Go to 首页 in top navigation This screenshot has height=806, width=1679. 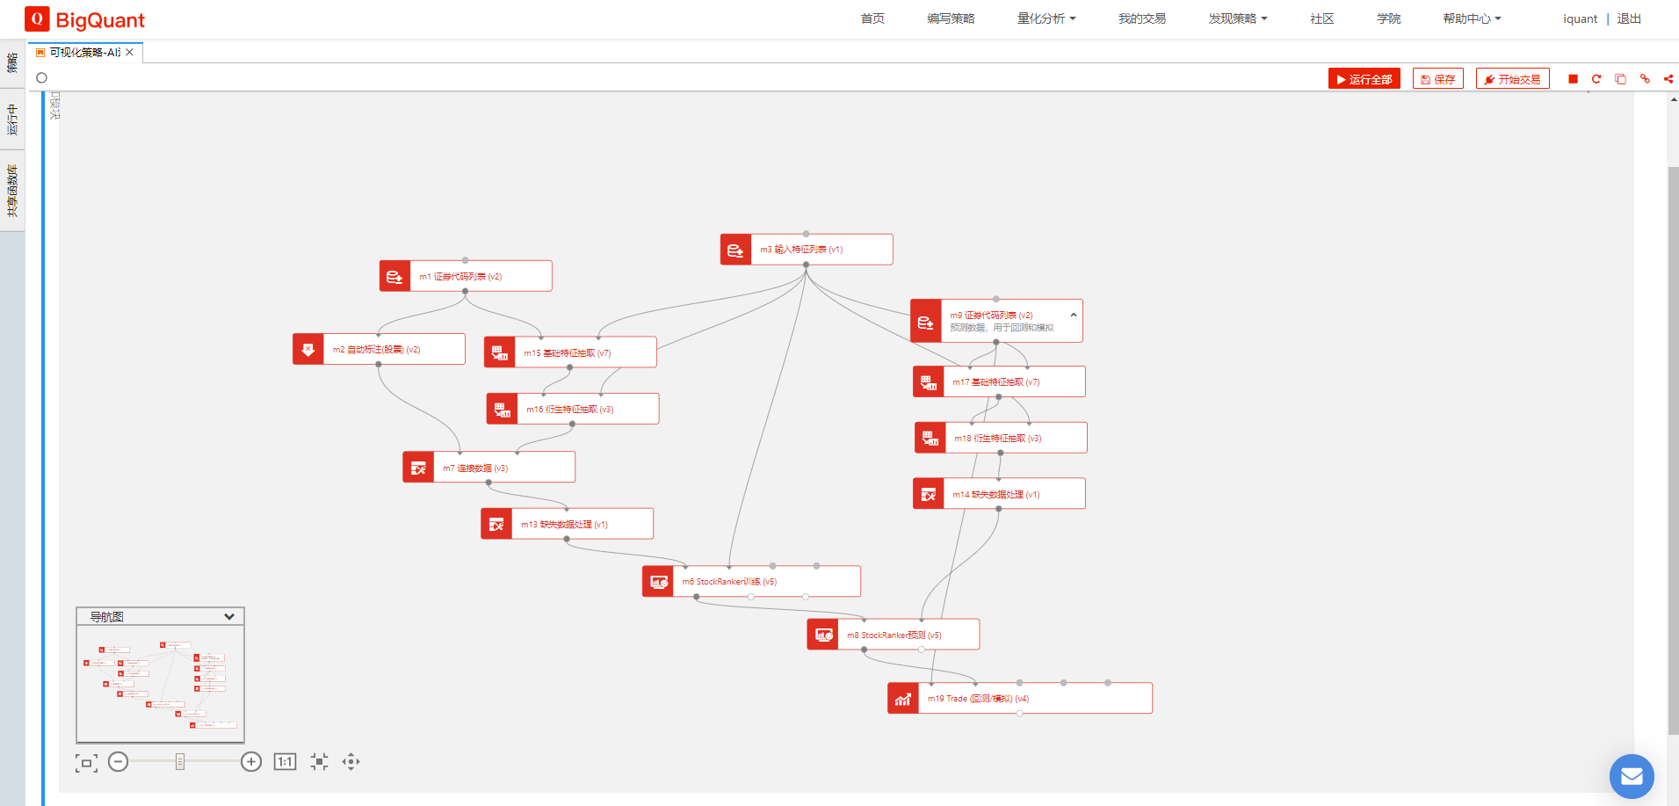[872, 18]
